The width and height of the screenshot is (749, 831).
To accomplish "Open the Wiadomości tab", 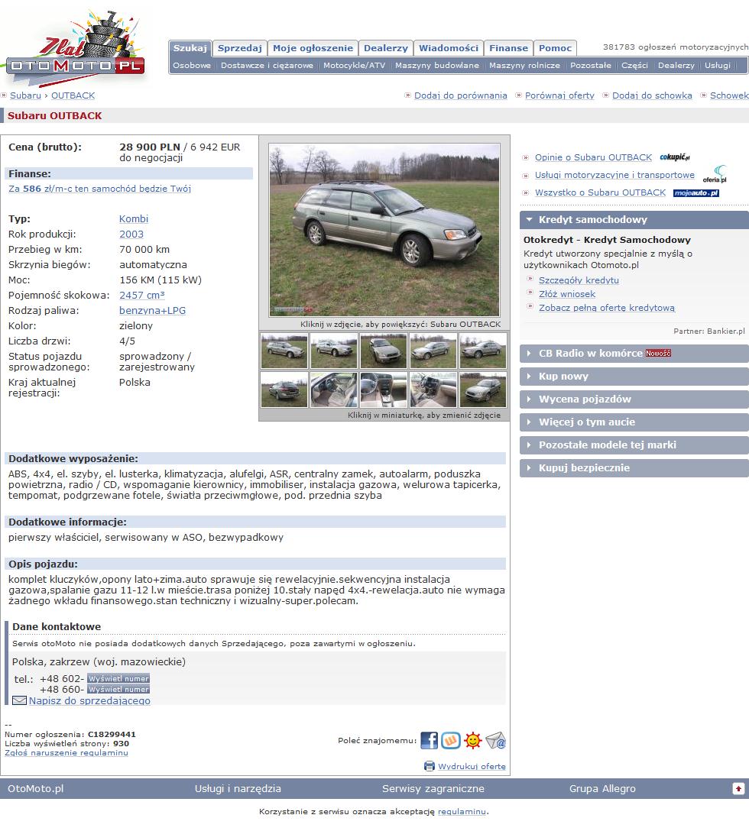I will click(448, 48).
